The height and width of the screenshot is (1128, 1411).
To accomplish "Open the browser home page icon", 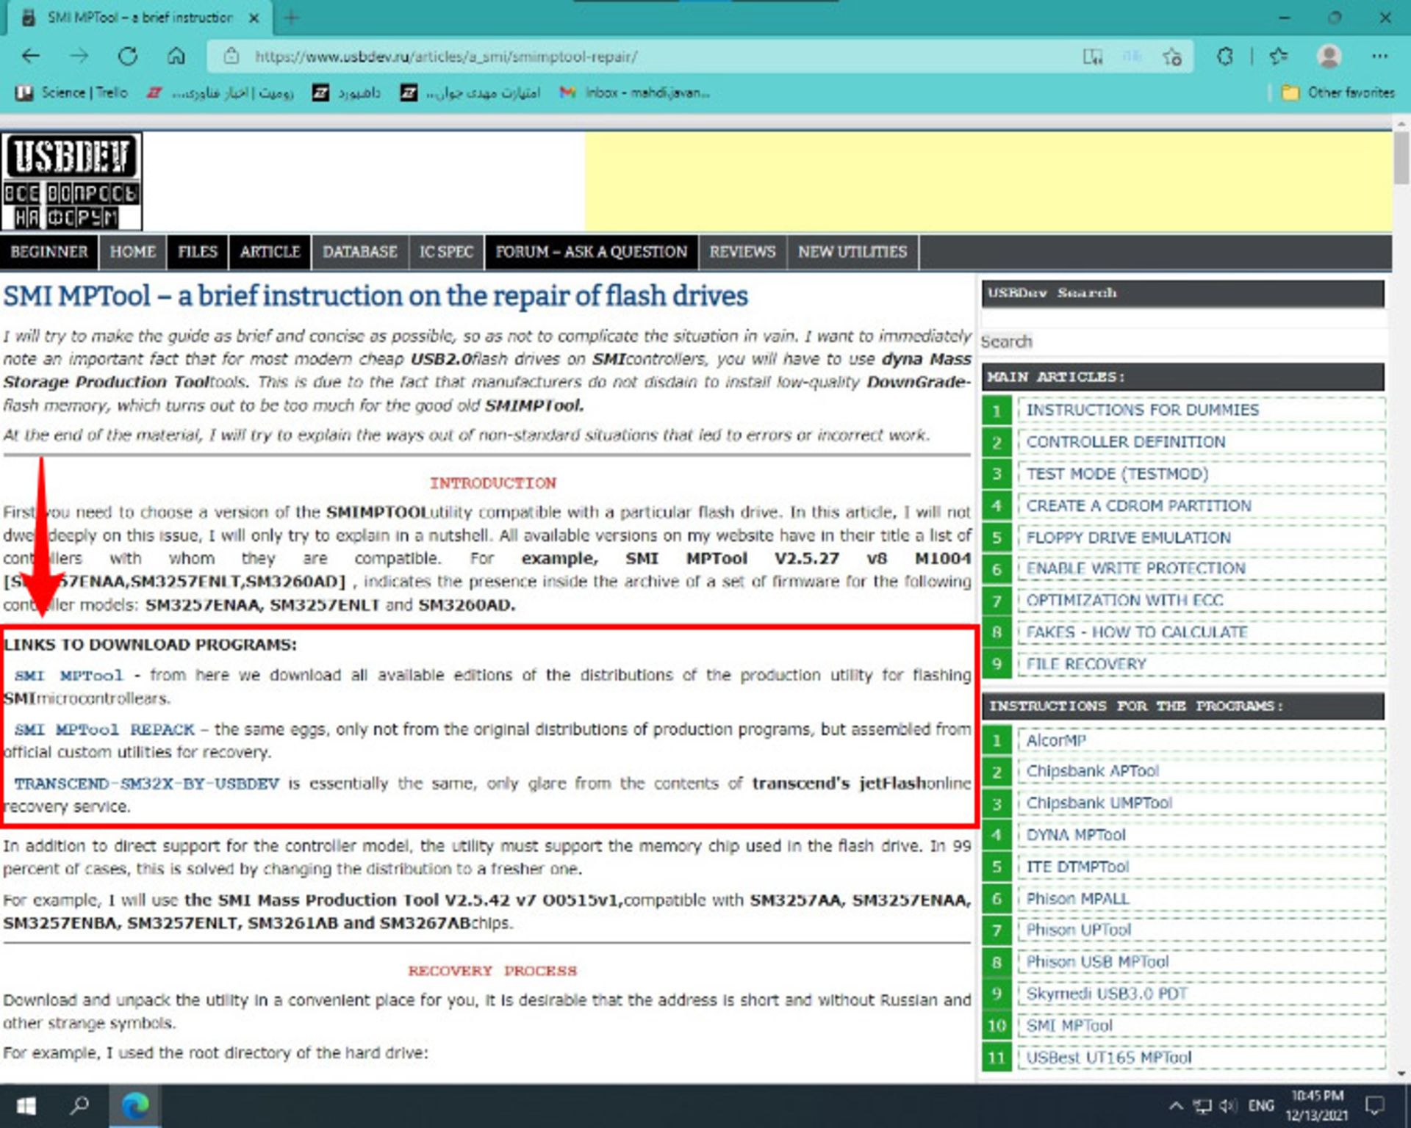I will 175,55.
